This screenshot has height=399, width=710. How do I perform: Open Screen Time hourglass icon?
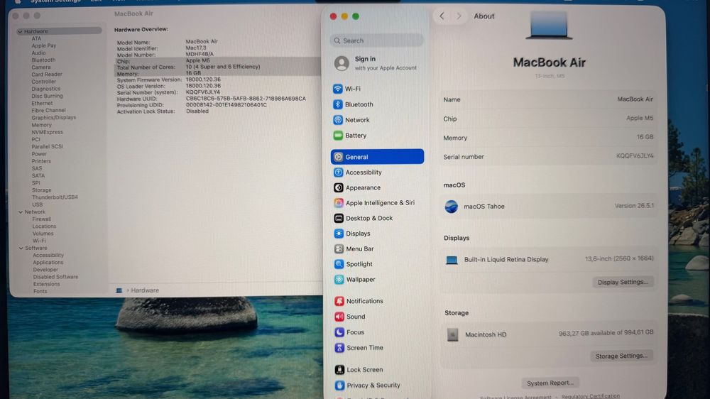click(x=339, y=348)
